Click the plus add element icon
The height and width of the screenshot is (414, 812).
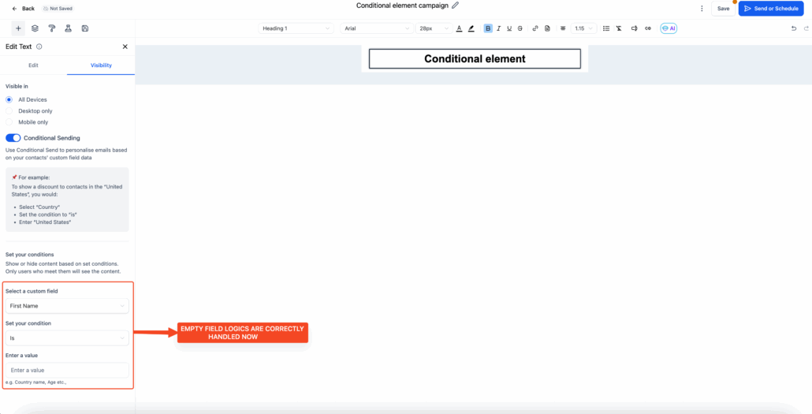click(18, 28)
